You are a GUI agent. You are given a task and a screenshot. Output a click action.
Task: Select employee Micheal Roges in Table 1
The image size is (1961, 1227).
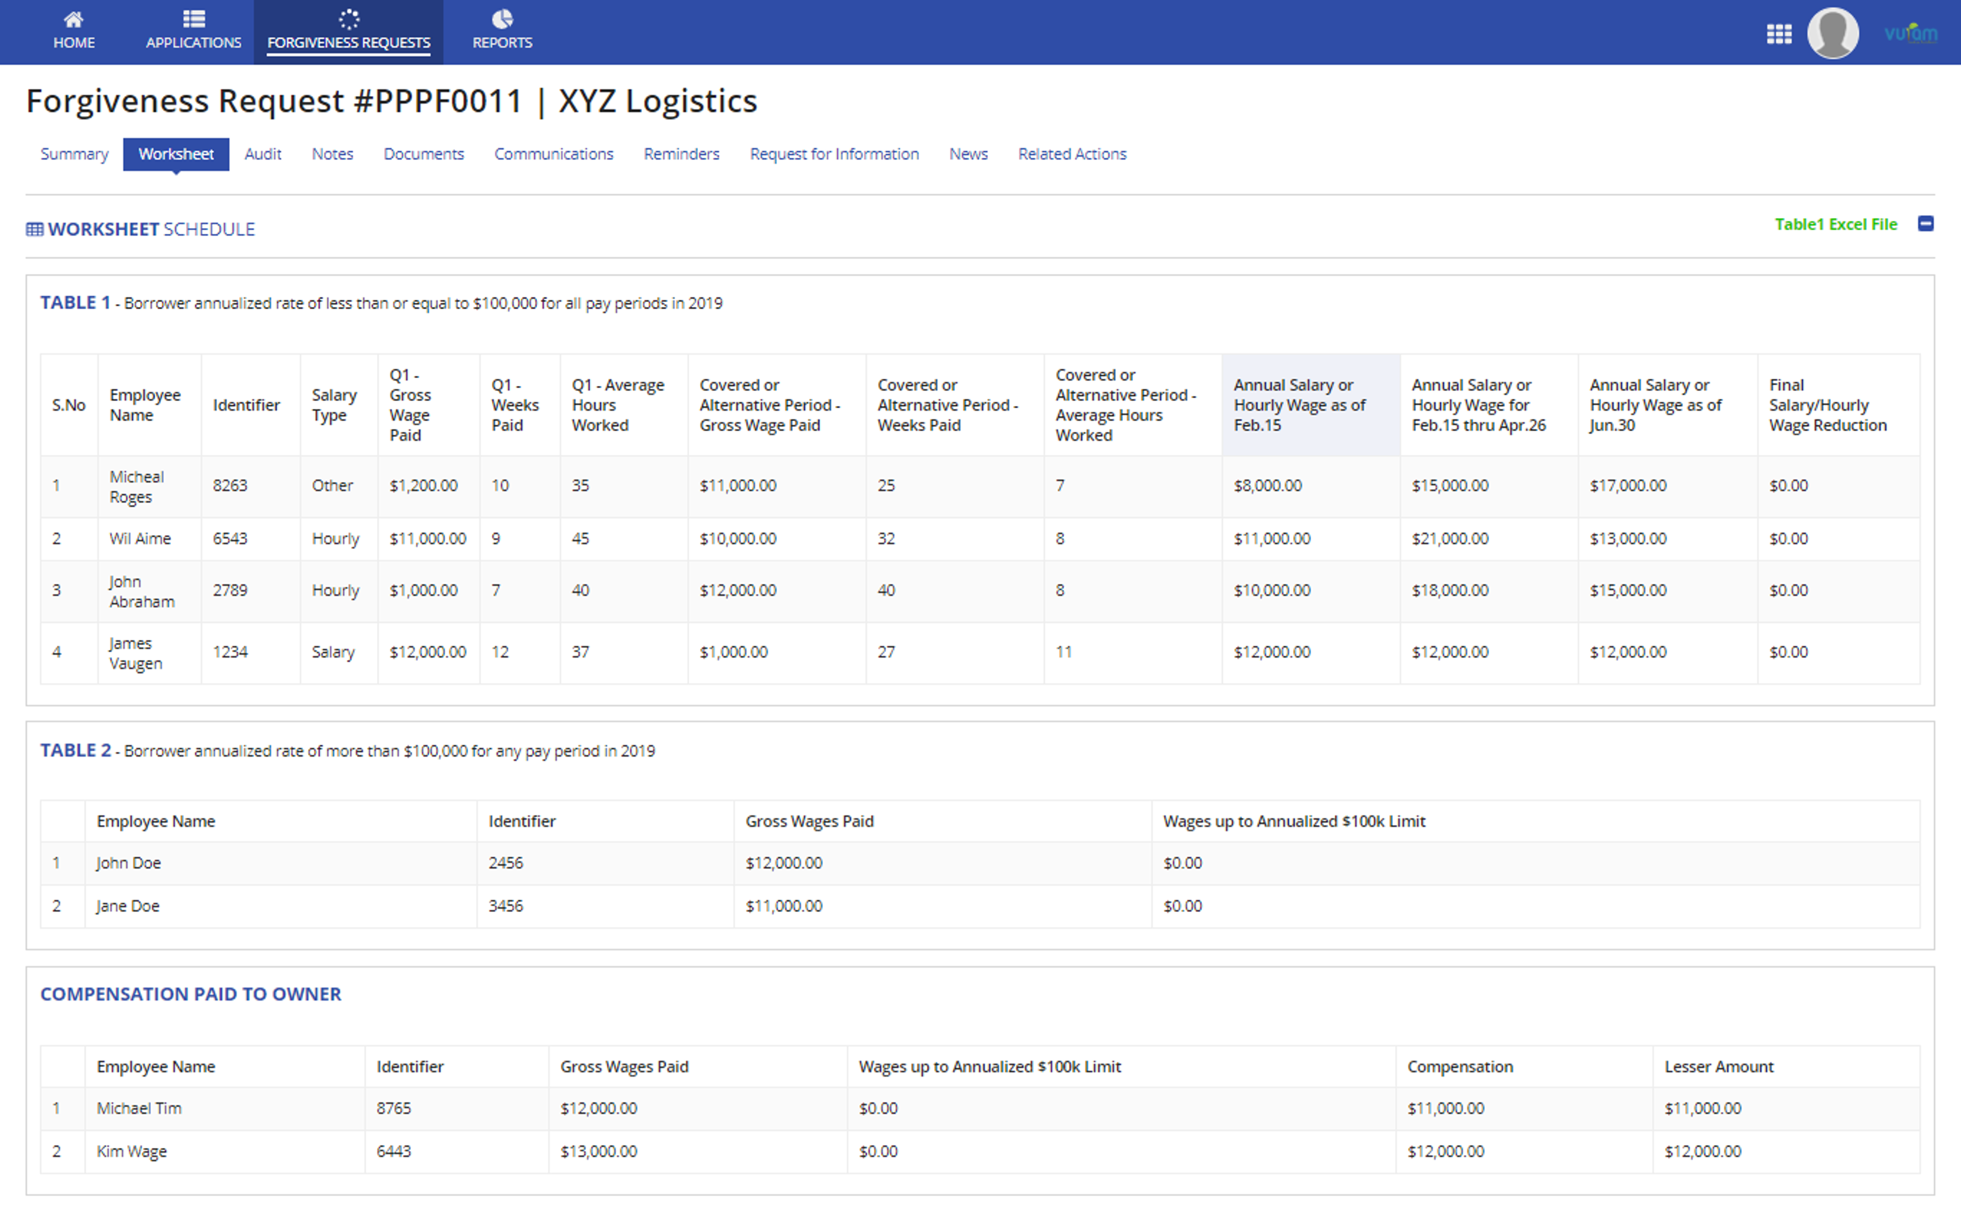pyautogui.click(x=136, y=487)
